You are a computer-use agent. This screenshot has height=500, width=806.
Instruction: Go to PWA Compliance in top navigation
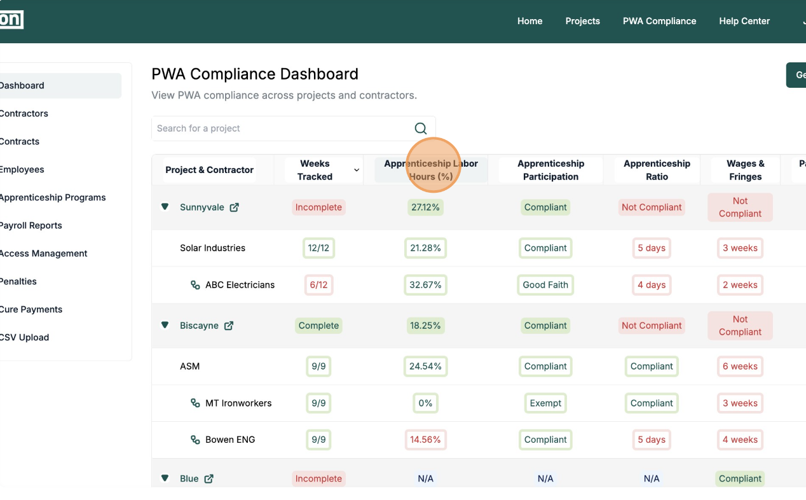[x=659, y=21]
